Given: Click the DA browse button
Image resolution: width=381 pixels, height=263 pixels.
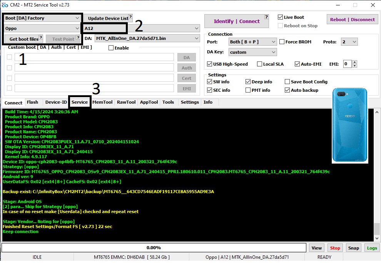Looking at the screenshot, I should point(187,58).
